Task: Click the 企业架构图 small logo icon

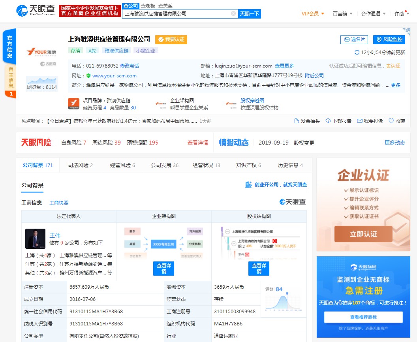Action: coord(161,104)
